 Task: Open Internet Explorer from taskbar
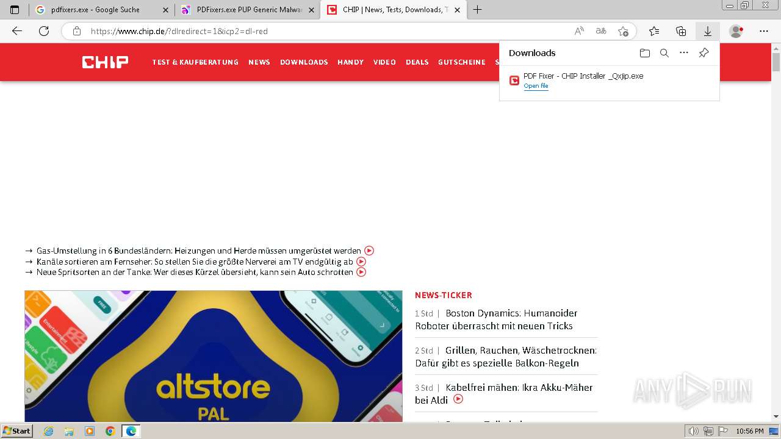pos(49,431)
